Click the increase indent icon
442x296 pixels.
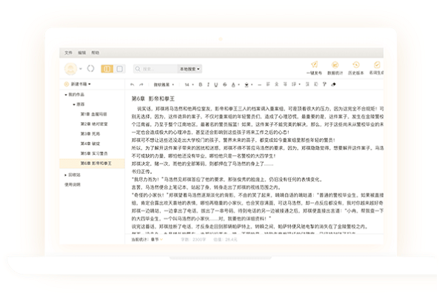307,84
